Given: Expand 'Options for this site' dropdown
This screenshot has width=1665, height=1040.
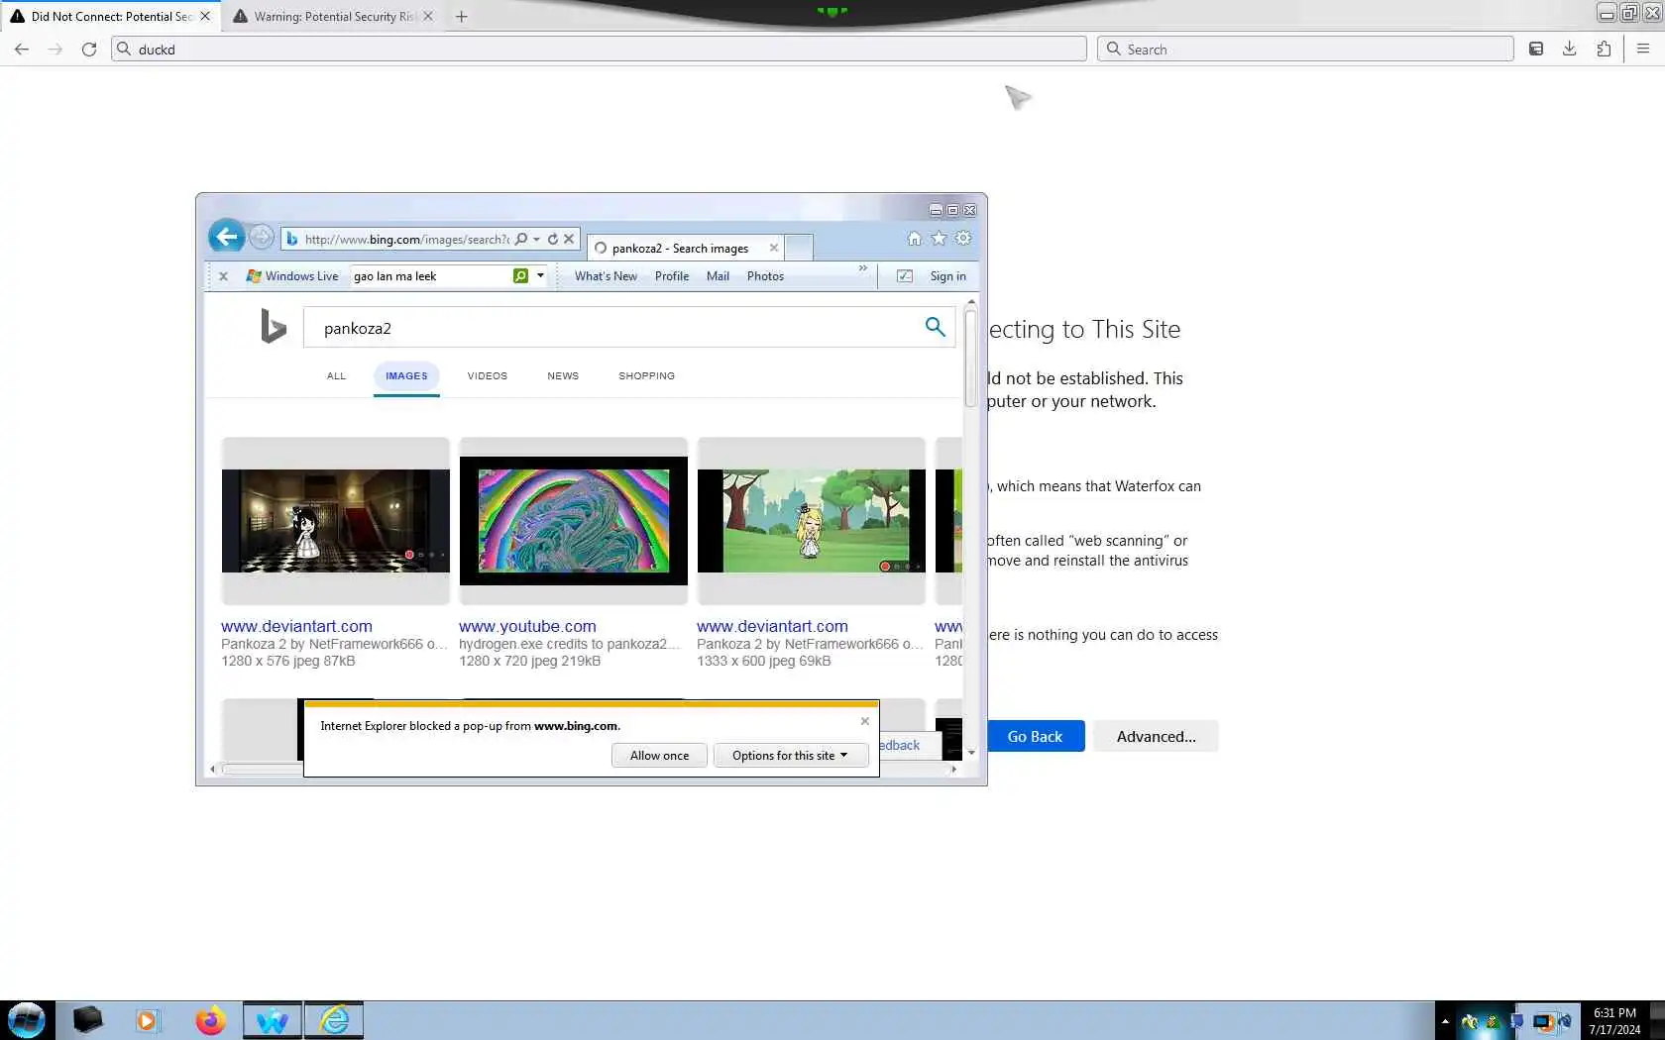Looking at the screenshot, I should tap(791, 756).
